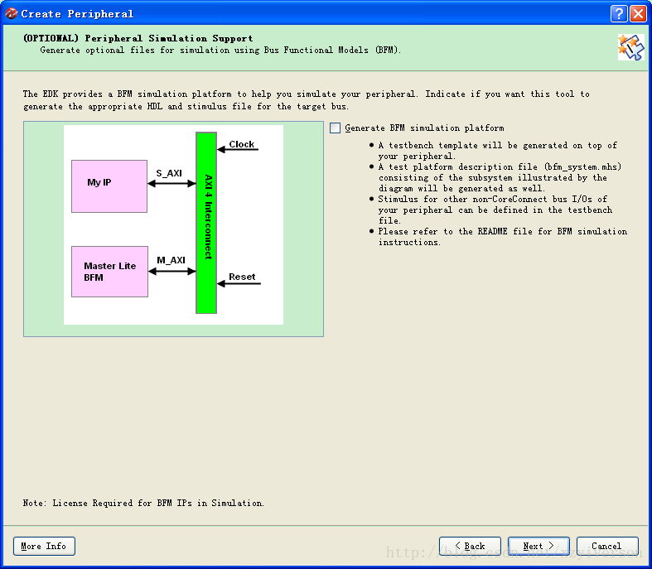Image resolution: width=652 pixels, height=569 pixels.
Task: Click the License Required note text
Action: pos(143,503)
